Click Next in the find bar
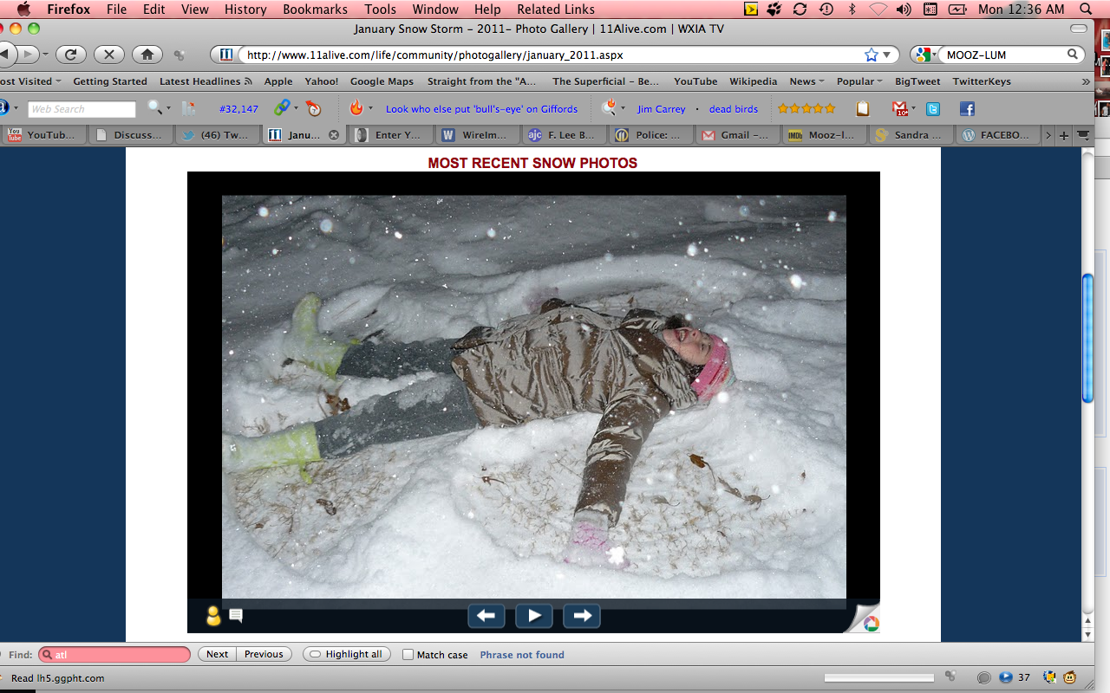 point(217,655)
